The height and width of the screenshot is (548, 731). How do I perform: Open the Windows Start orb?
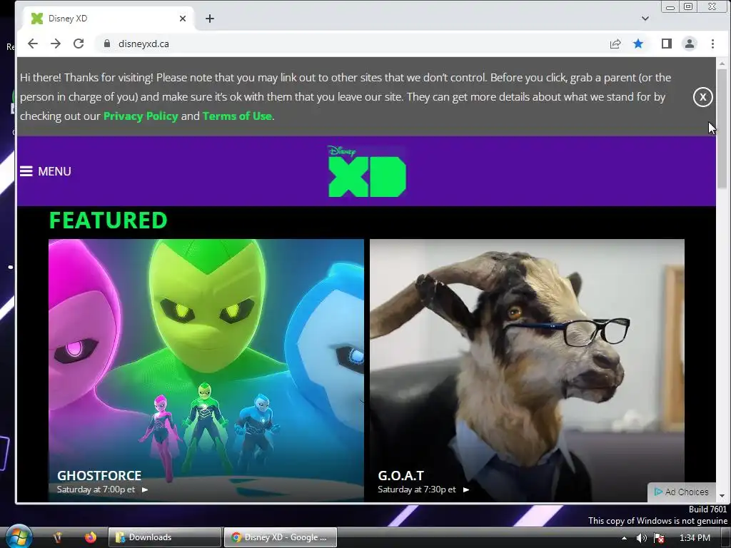(x=19, y=537)
